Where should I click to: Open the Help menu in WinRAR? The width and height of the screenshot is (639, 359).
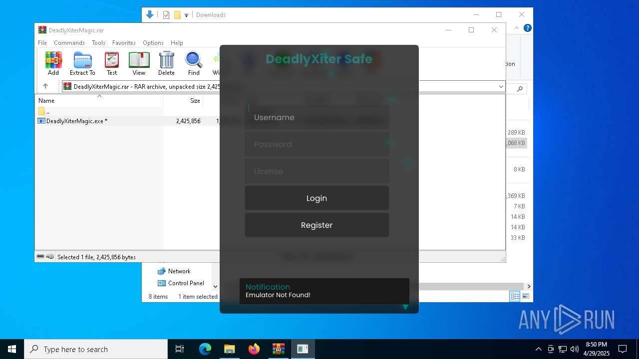(177, 43)
